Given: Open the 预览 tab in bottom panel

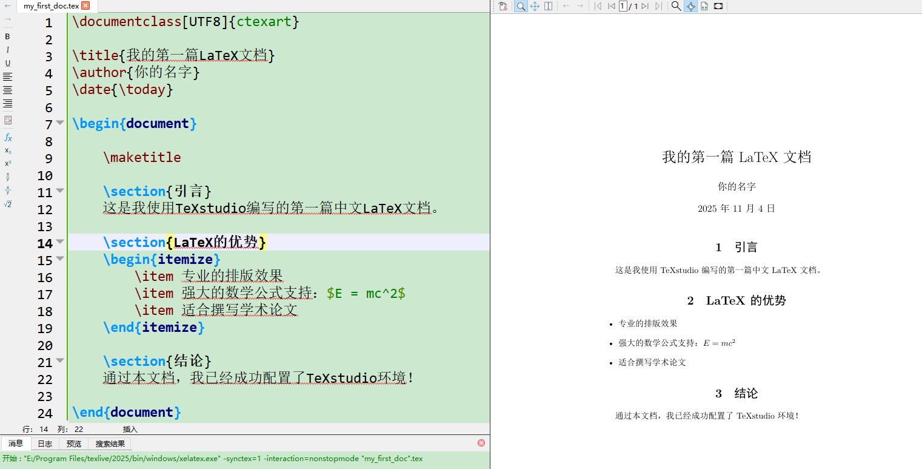Looking at the screenshot, I should 74,444.
